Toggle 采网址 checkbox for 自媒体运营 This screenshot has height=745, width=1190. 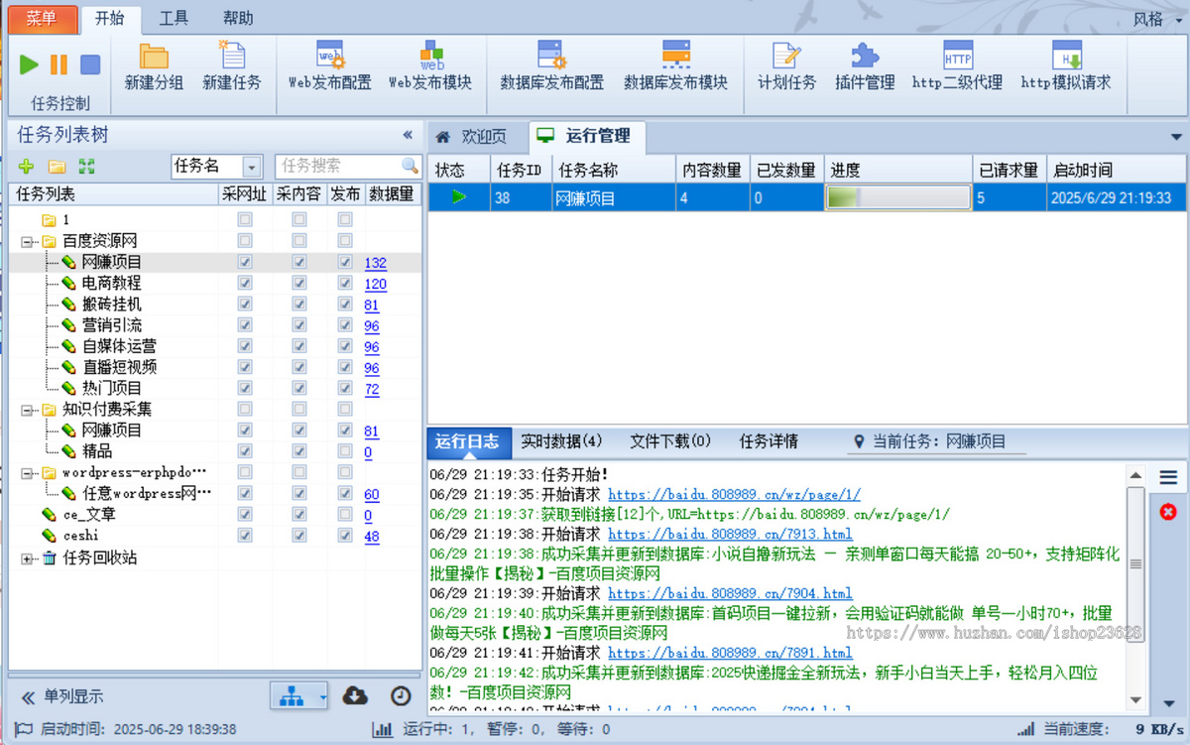point(245,346)
